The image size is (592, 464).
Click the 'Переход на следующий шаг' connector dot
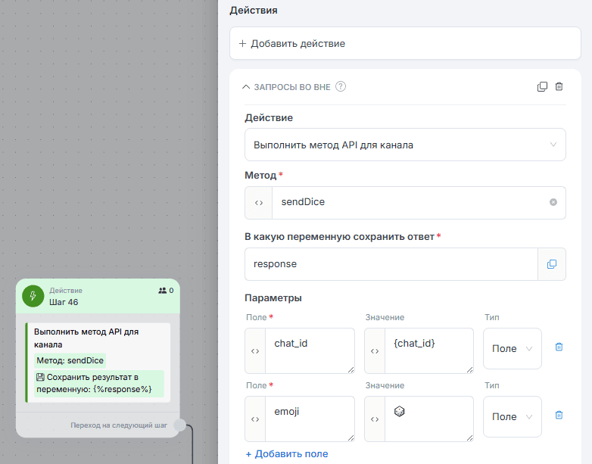179,425
